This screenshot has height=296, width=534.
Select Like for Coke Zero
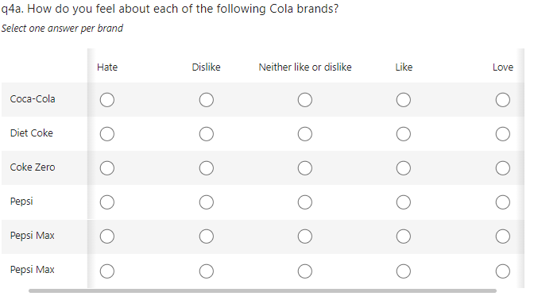404,168
